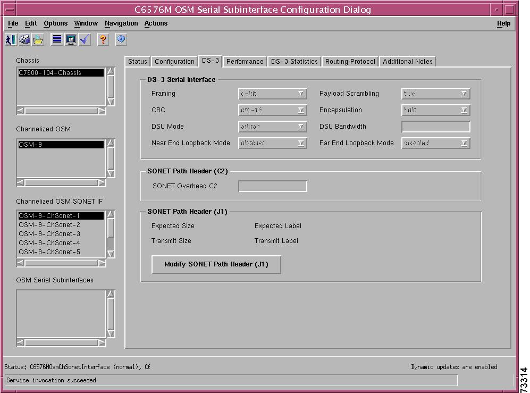Open the Actions menu
Screen dimensions: 530x393
tap(156, 23)
